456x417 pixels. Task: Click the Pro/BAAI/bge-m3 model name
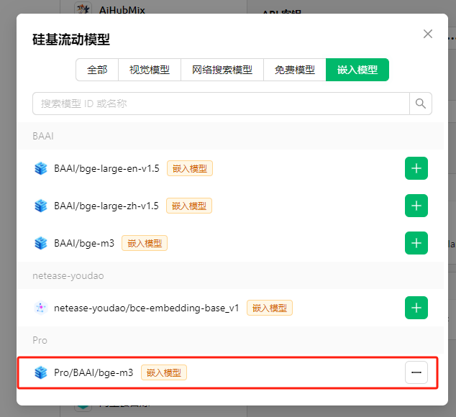click(94, 372)
